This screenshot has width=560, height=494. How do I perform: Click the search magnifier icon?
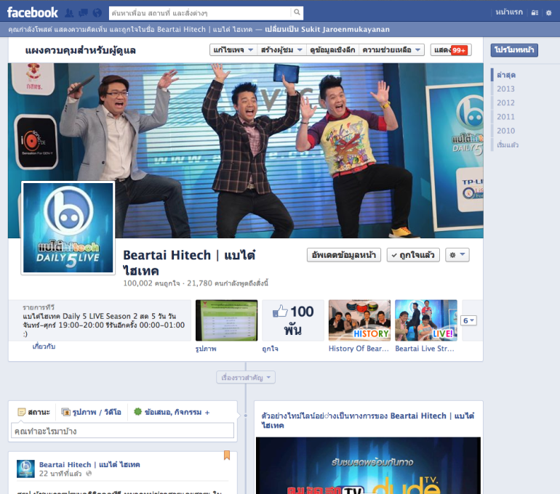click(297, 13)
